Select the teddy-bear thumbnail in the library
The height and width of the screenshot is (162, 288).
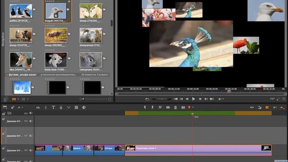click(x=56, y=60)
